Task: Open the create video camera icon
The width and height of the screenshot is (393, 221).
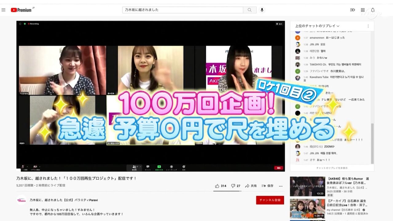Action: coord(352,10)
